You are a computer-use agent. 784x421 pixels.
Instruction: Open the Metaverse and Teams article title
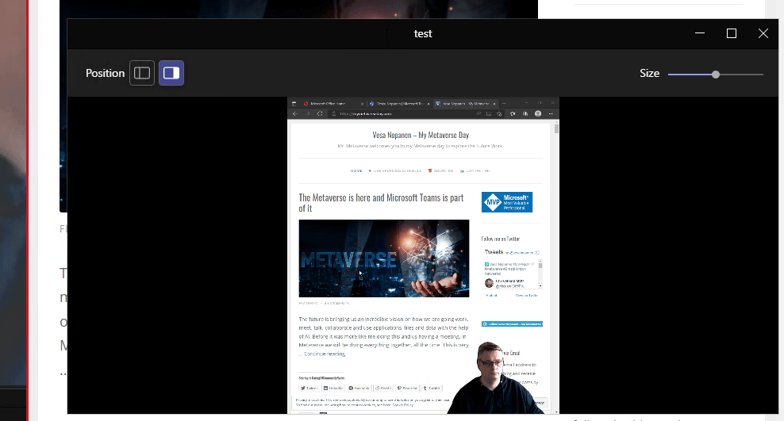(x=381, y=203)
